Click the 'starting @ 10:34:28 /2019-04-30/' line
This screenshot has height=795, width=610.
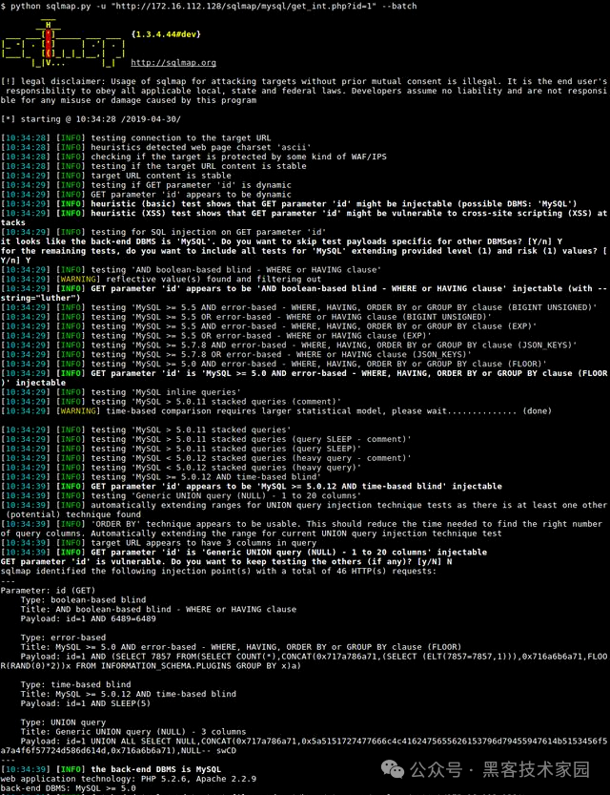pos(91,119)
